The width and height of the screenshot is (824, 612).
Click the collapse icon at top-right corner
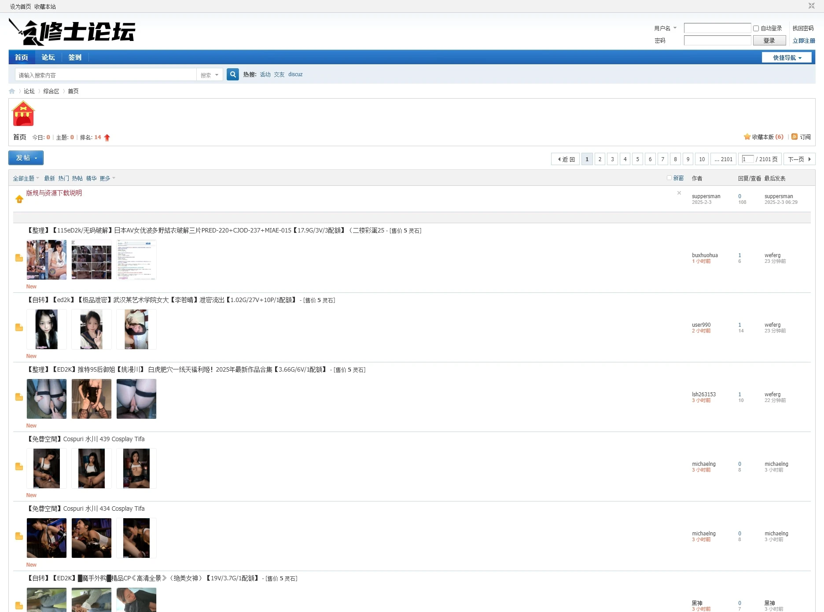tap(811, 6)
